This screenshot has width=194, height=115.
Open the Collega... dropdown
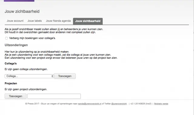tap(29, 76)
